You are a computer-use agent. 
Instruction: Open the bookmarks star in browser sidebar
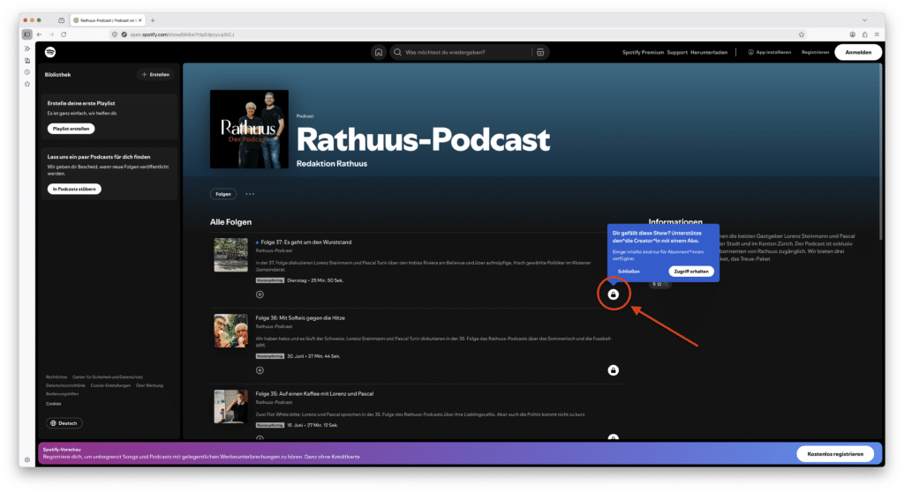click(x=27, y=84)
